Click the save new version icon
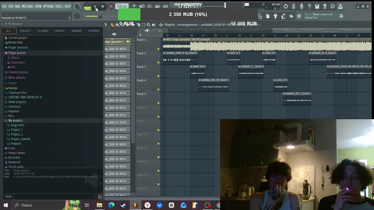This screenshot has height=210, width=374. pyautogui.click(x=325, y=6)
